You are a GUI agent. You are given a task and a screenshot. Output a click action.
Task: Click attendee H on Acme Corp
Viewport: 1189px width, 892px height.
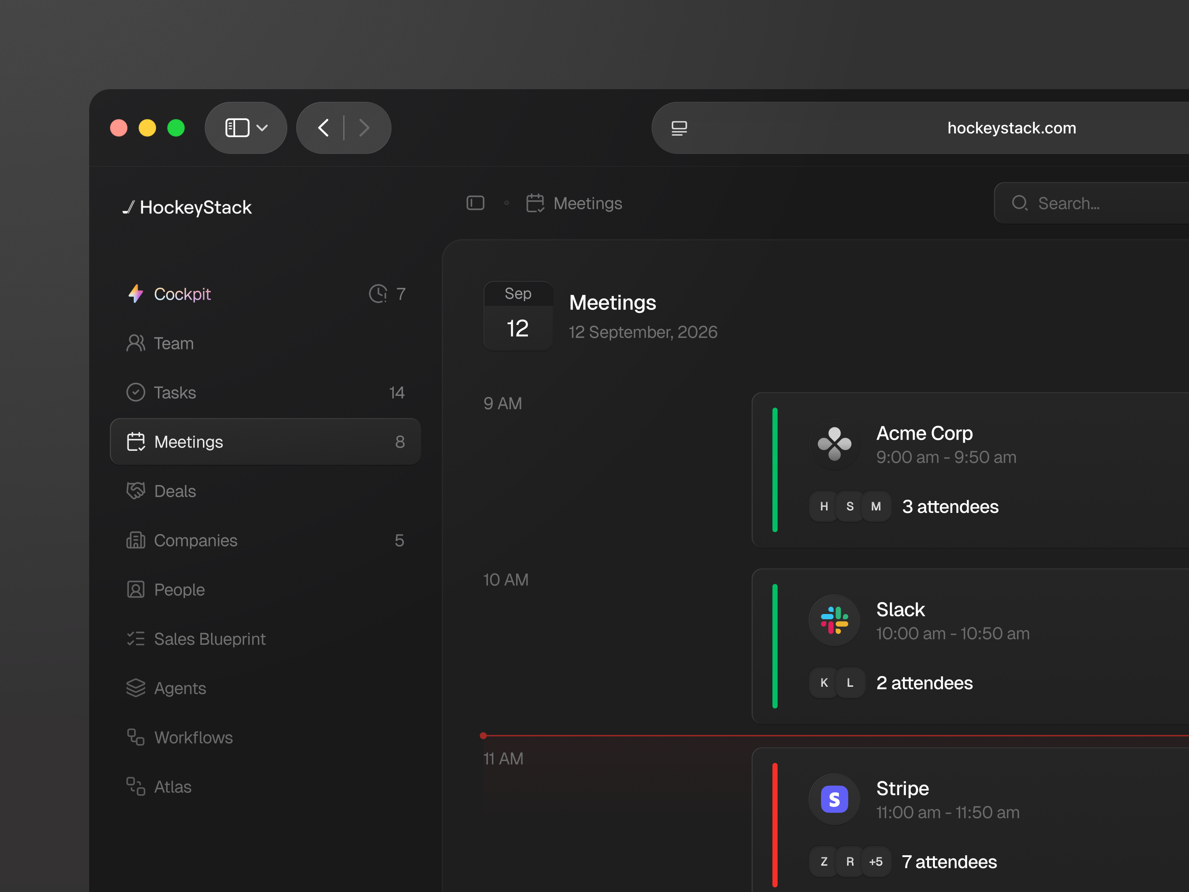(824, 507)
